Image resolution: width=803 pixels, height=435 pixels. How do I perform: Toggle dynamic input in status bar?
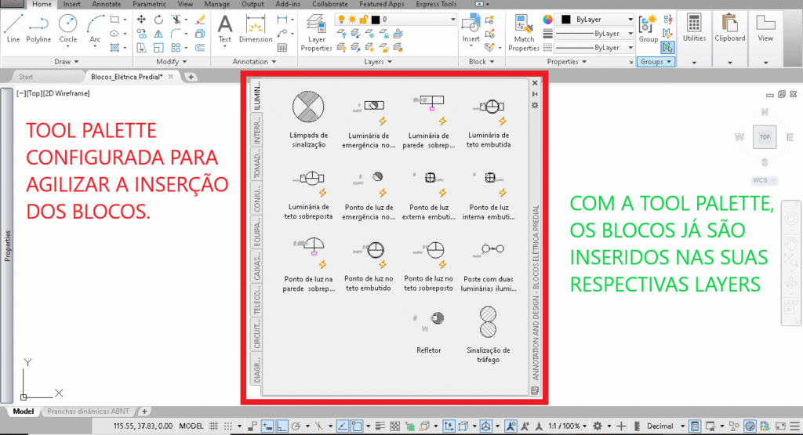point(267,426)
